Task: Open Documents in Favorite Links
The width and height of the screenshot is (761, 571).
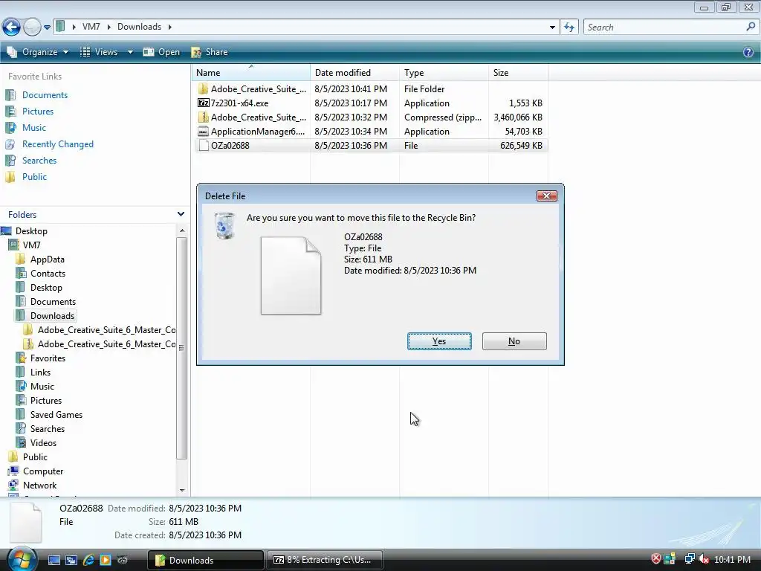Action: [45, 95]
